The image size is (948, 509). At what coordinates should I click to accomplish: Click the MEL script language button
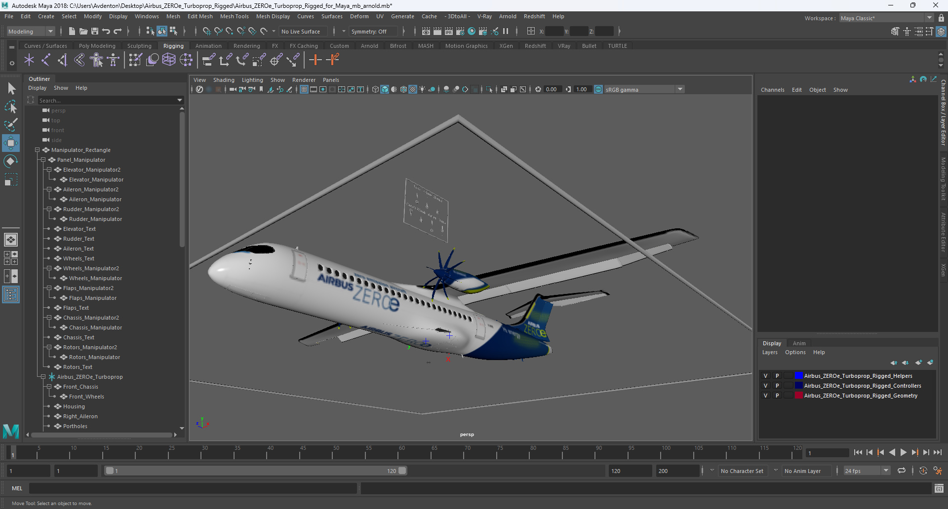click(x=17, y=488)
